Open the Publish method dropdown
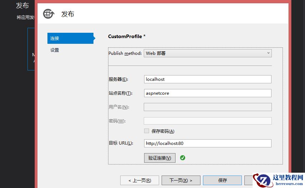305x188 pixels. tap(208, 53)
